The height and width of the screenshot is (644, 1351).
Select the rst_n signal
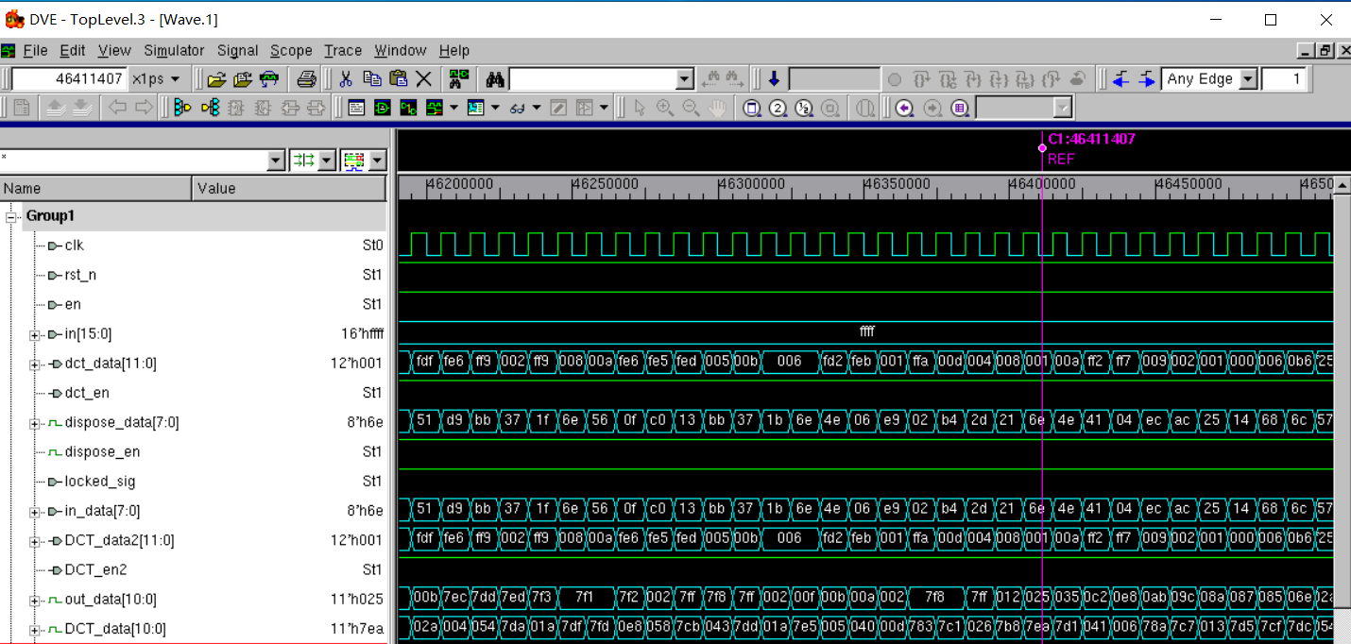pos(80,275)
